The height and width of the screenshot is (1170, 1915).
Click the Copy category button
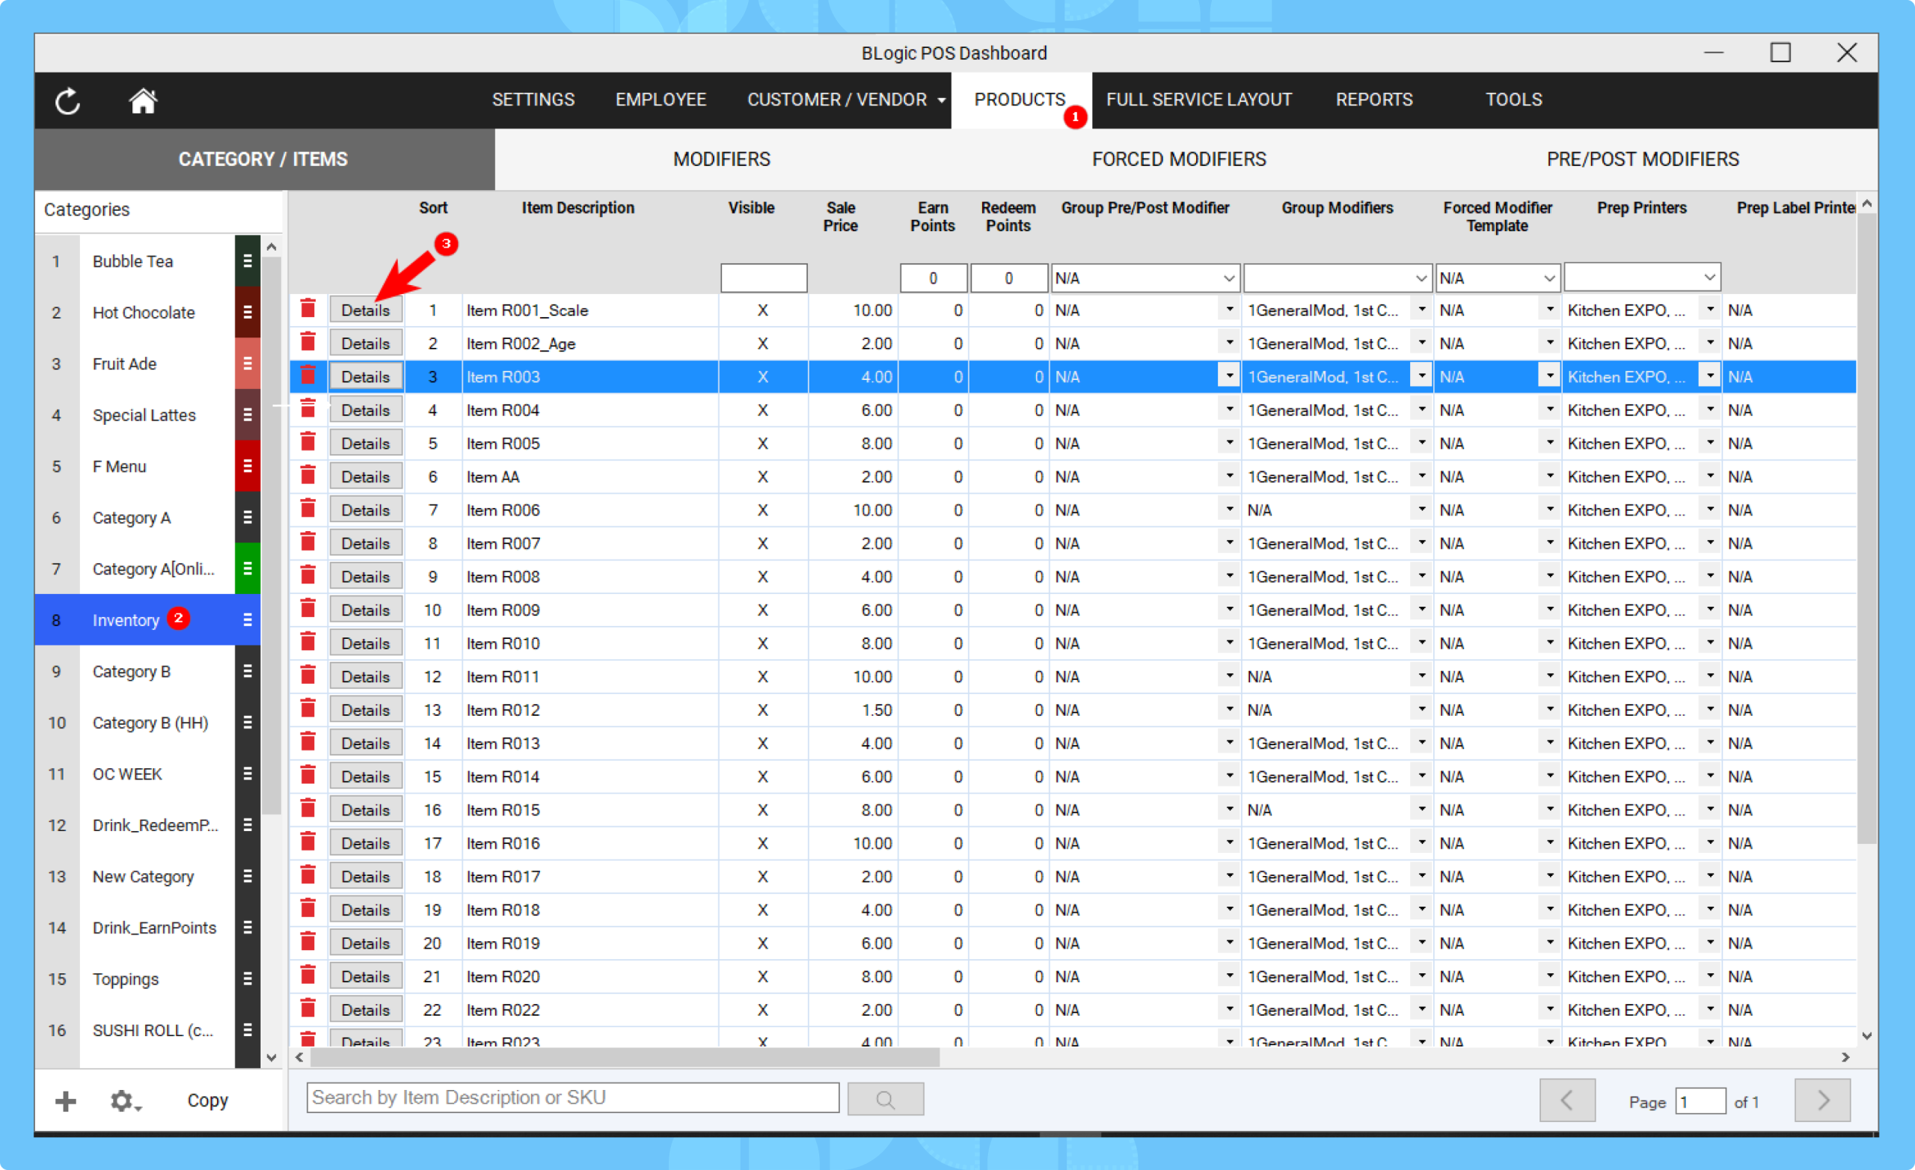point(207,1100)
